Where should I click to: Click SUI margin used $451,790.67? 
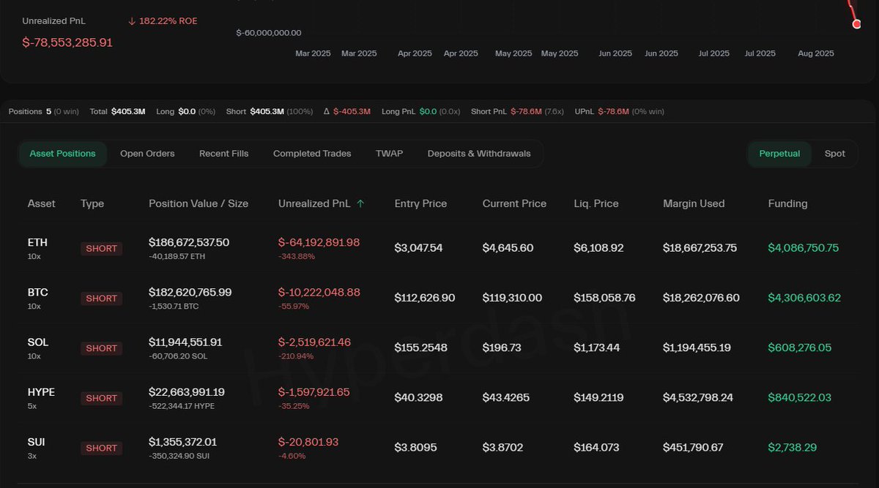[x=693, y=447]
